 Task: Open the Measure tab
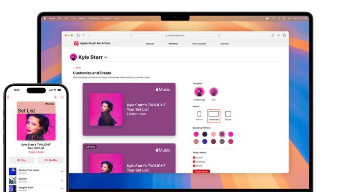(150, 44)
